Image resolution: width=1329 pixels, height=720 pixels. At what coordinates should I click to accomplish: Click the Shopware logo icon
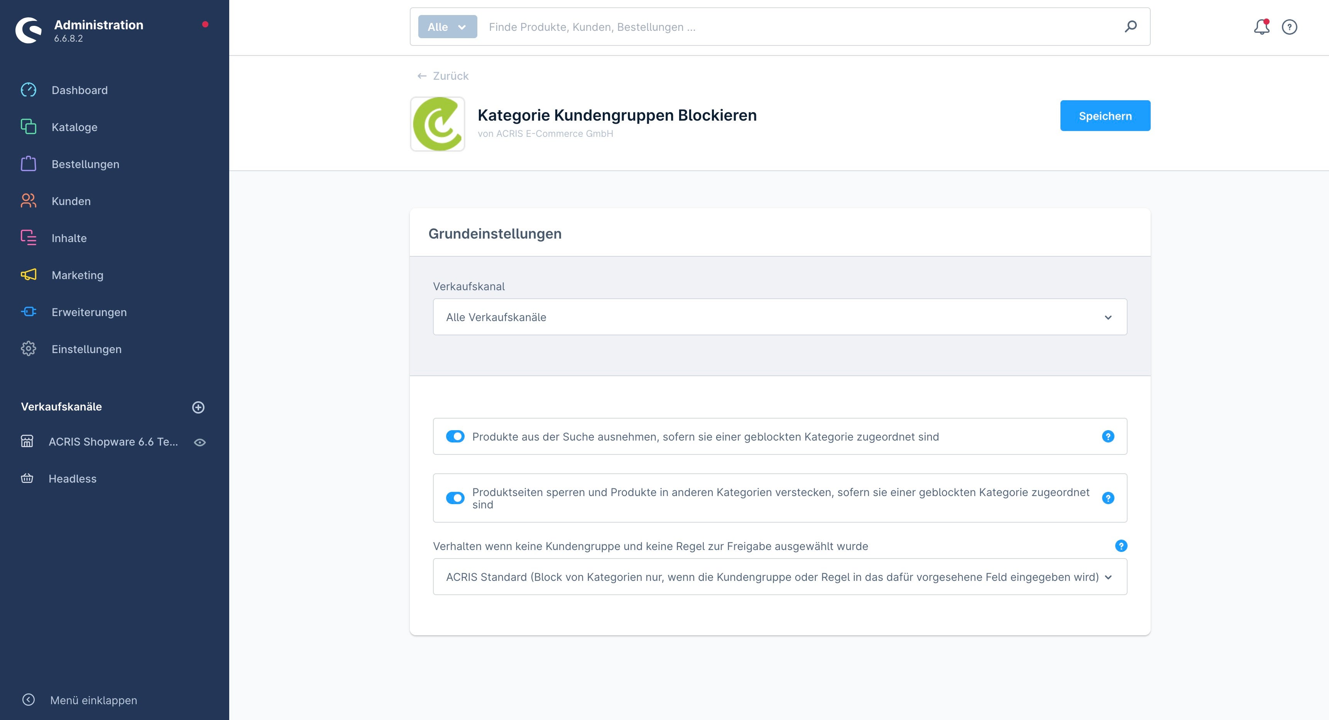[x=29, y=30]
